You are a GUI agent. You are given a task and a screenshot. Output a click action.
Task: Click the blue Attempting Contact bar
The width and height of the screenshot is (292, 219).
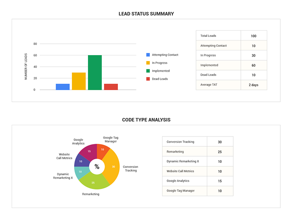tap(62, 87)
